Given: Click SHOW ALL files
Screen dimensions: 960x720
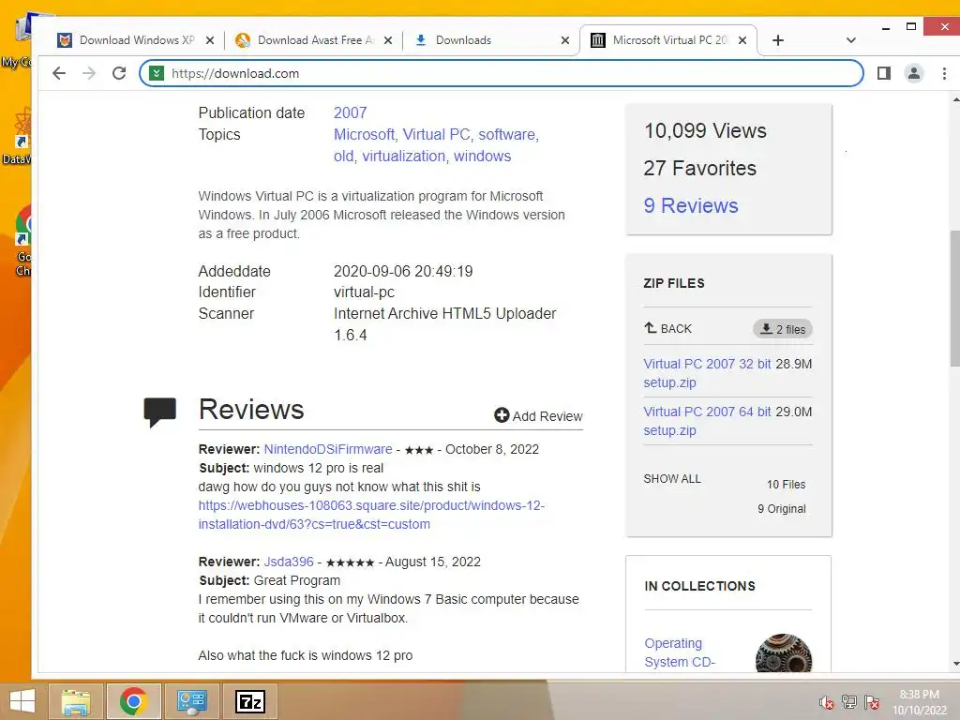Looking at the screenshot, I should point(672,479).
